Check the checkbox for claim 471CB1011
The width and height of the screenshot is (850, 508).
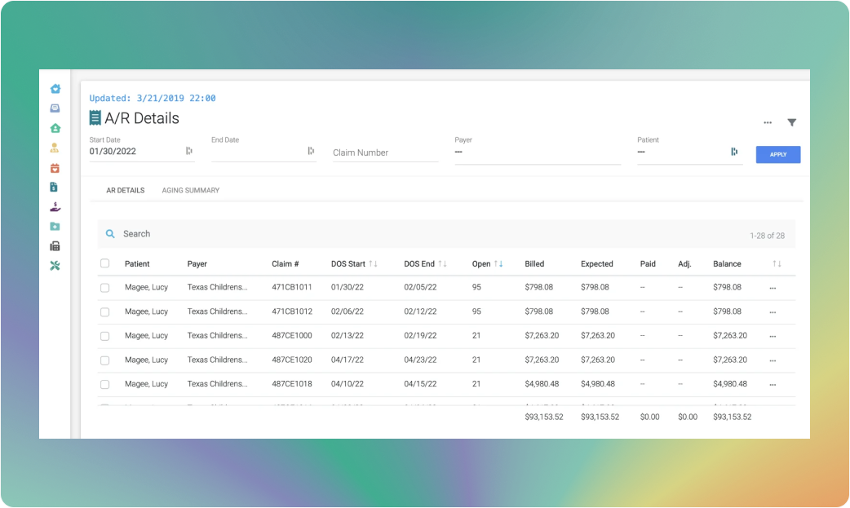click(104, 287)
